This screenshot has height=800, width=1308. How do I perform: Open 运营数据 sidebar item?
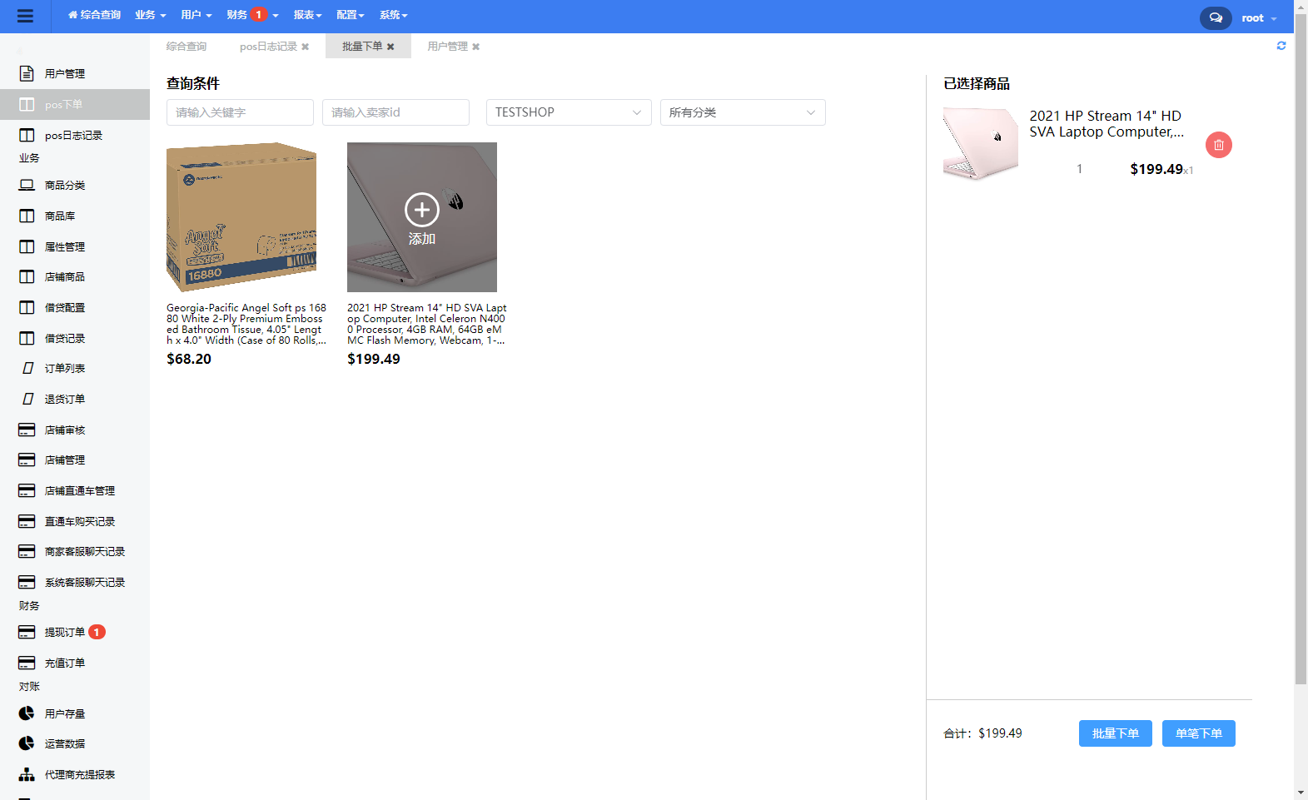point(75,743)
